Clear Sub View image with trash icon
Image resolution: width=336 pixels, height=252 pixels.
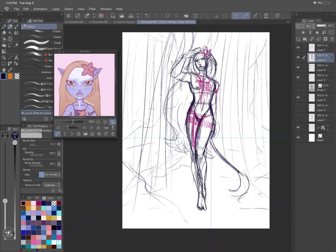point(113,134)
